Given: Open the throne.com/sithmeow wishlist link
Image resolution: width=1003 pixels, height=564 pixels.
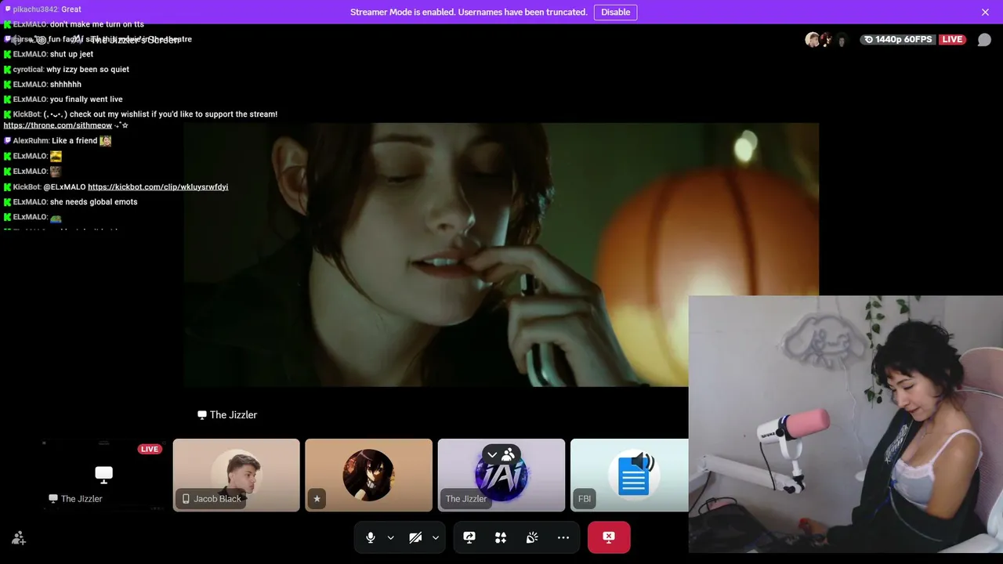Looking at the screenshot, I should [57, 125].
